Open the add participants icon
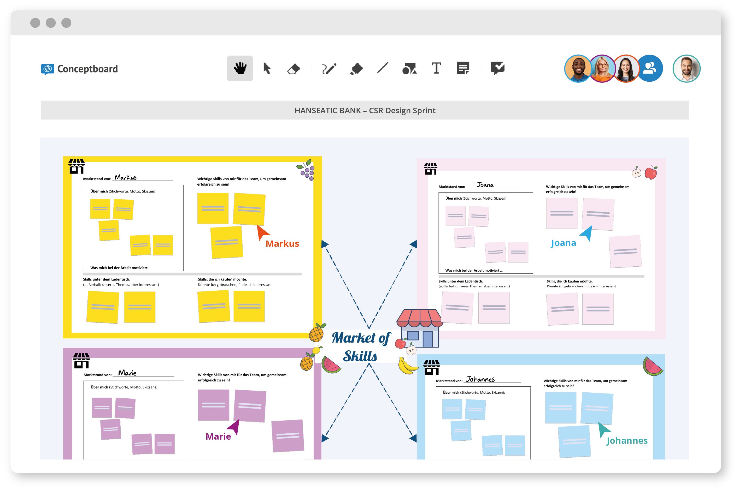 [650, 68]
